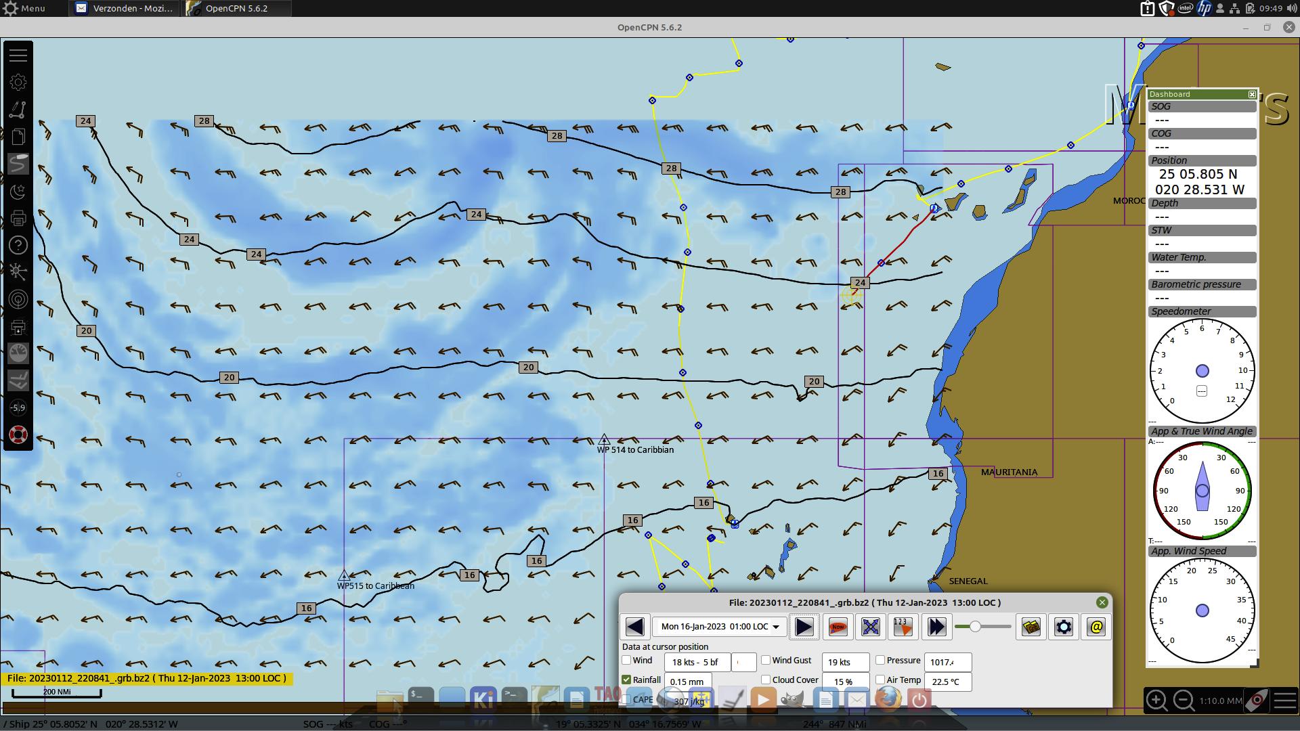Open the system Menu in top panel
The image size is (1300, 731).
click(24, 8)
